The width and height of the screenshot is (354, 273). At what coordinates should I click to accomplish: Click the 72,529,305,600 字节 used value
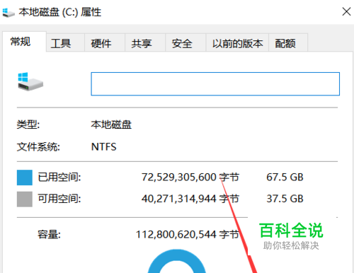coord(190,177)
